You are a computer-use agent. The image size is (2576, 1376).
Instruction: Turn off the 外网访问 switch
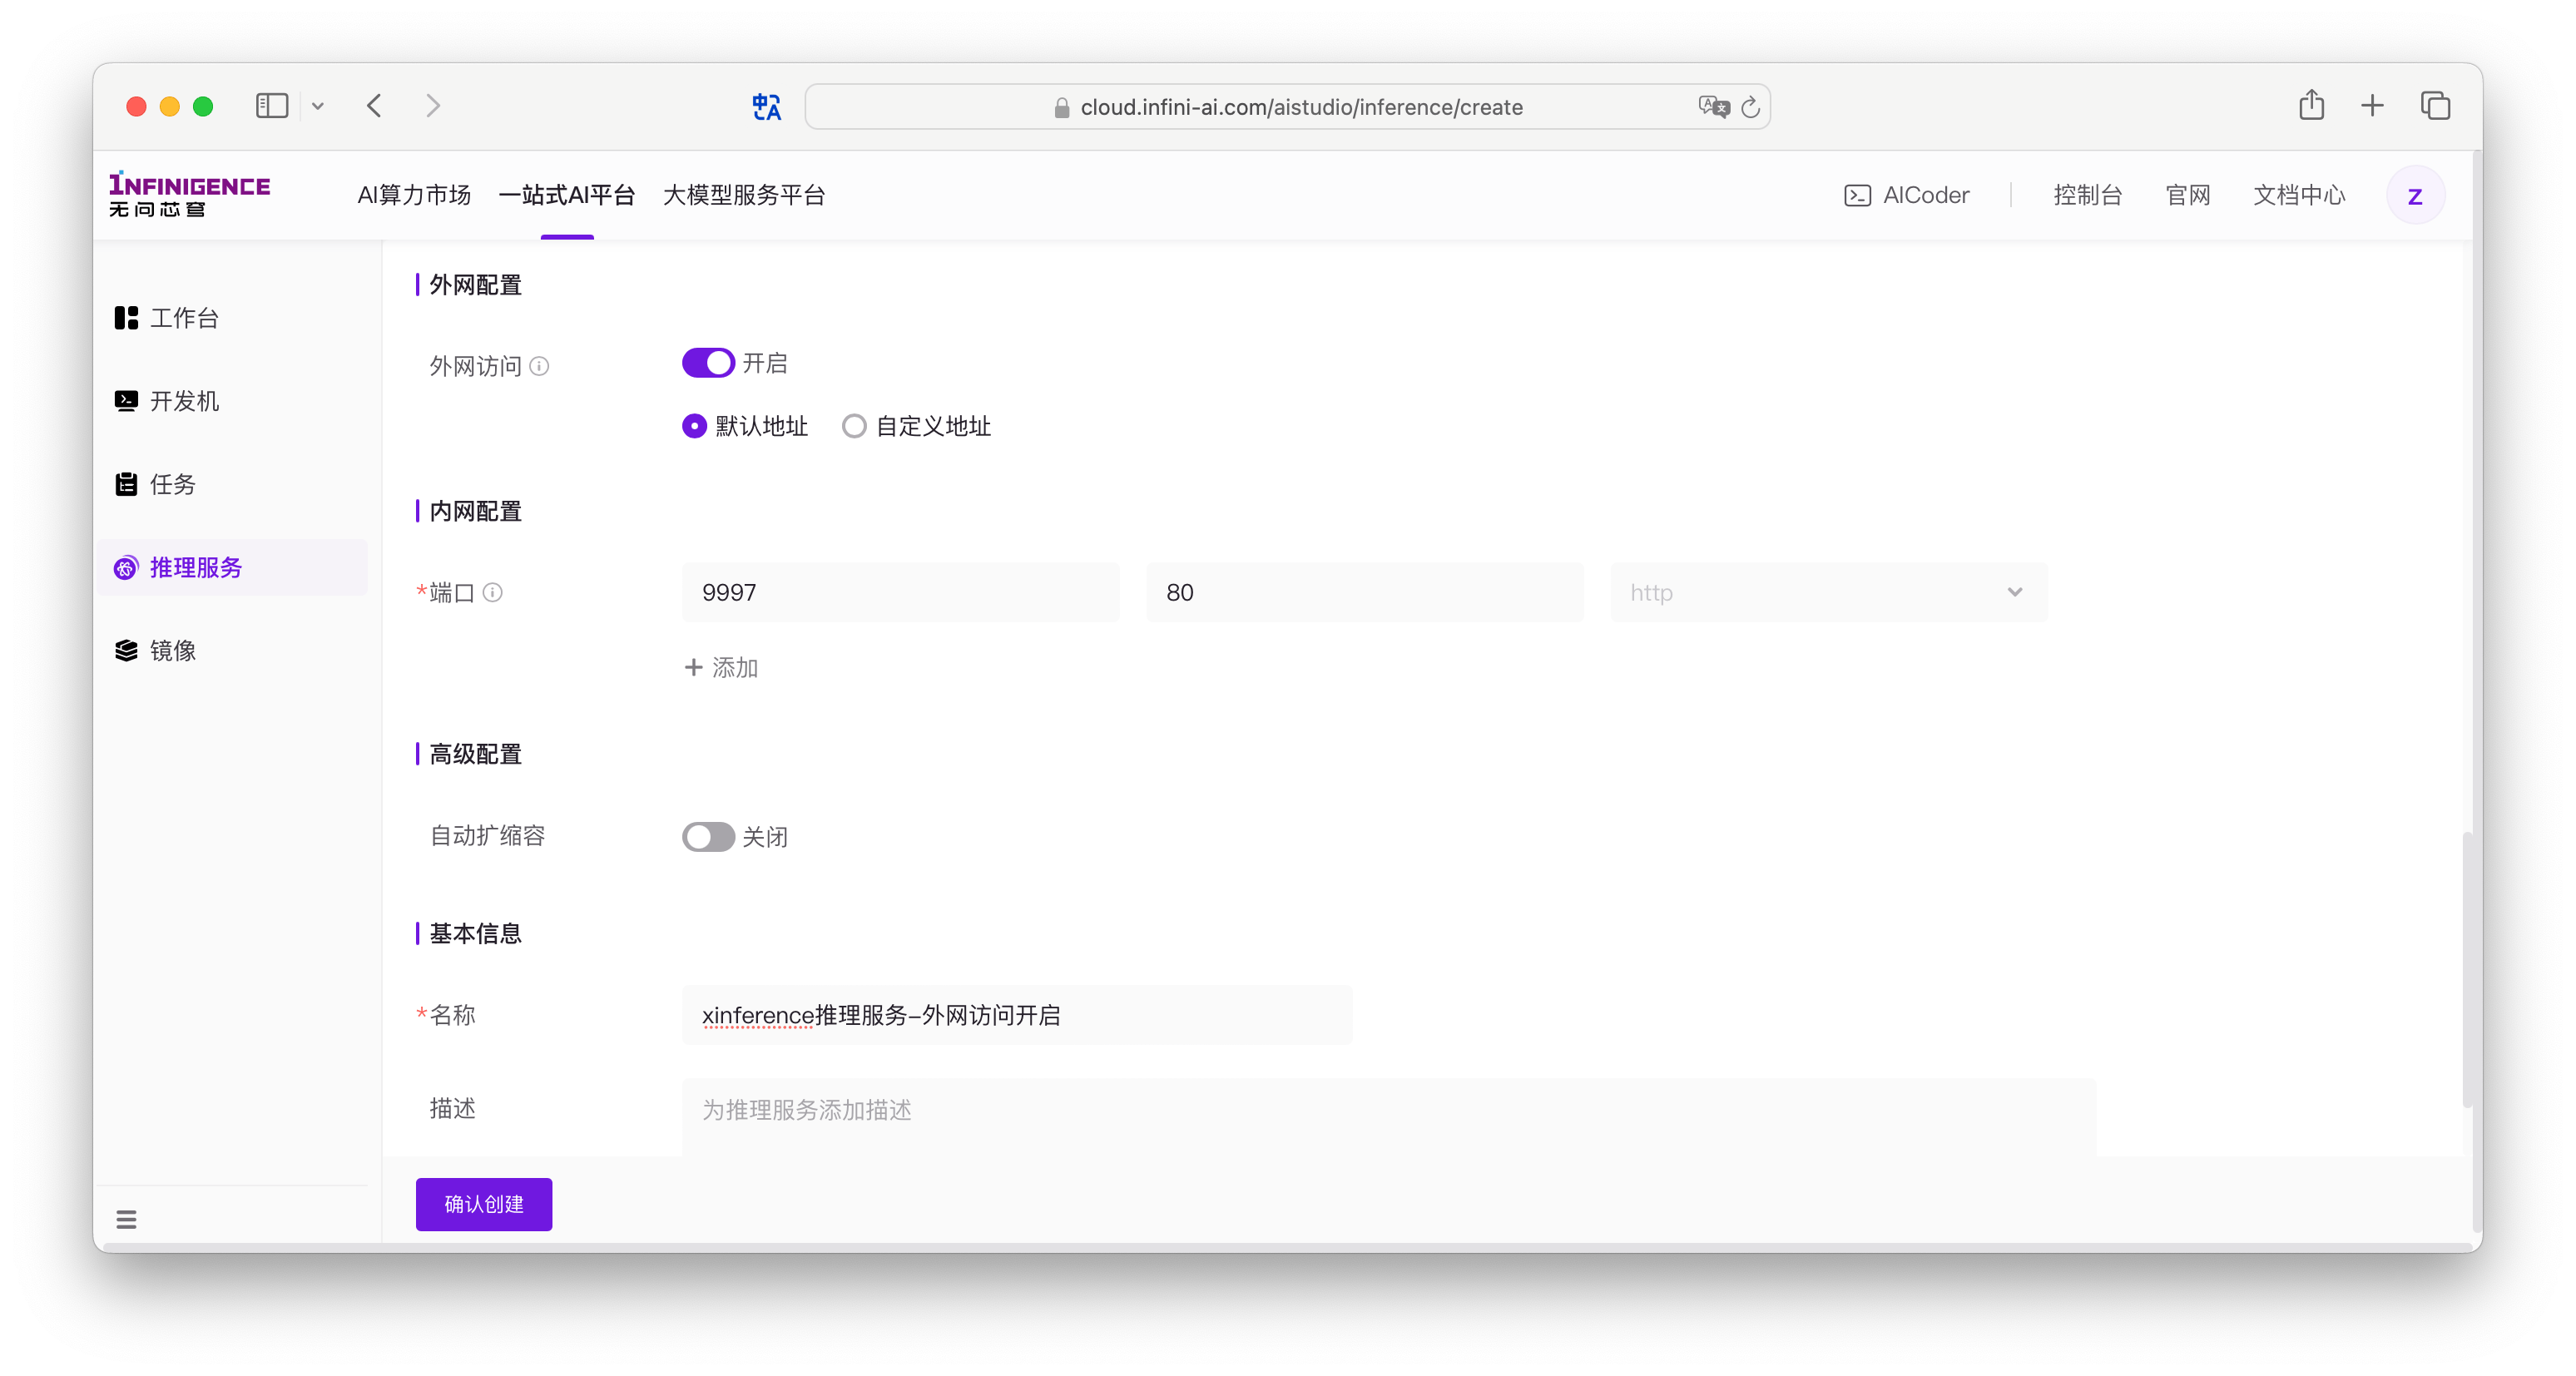708,363
